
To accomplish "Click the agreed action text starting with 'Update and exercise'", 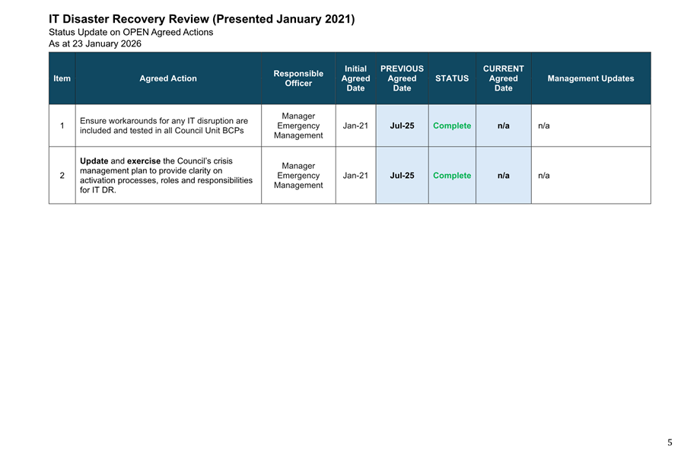I will [166, 176].
